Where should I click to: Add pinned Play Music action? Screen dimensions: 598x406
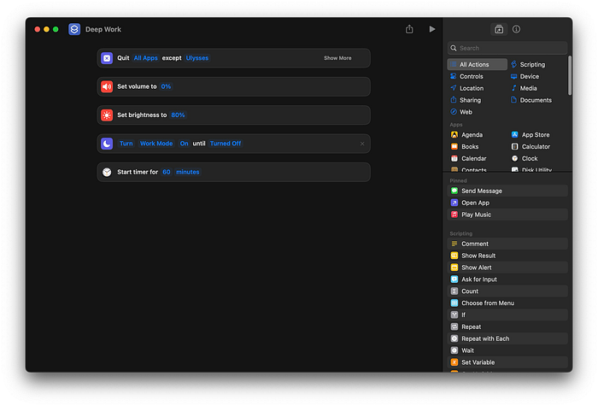(x=507, y=215)
